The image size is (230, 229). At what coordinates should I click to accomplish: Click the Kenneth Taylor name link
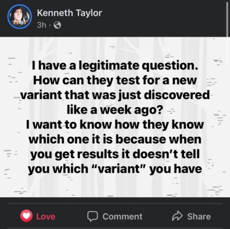pyautogui.click(x=69, y=13)
